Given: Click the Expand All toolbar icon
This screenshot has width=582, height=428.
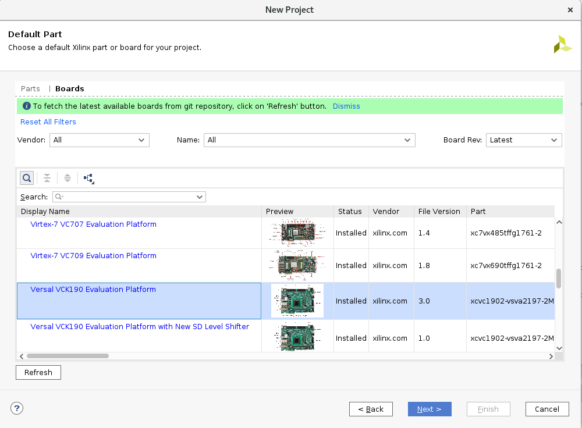Looking at the screenshot, I should point(67,178).
